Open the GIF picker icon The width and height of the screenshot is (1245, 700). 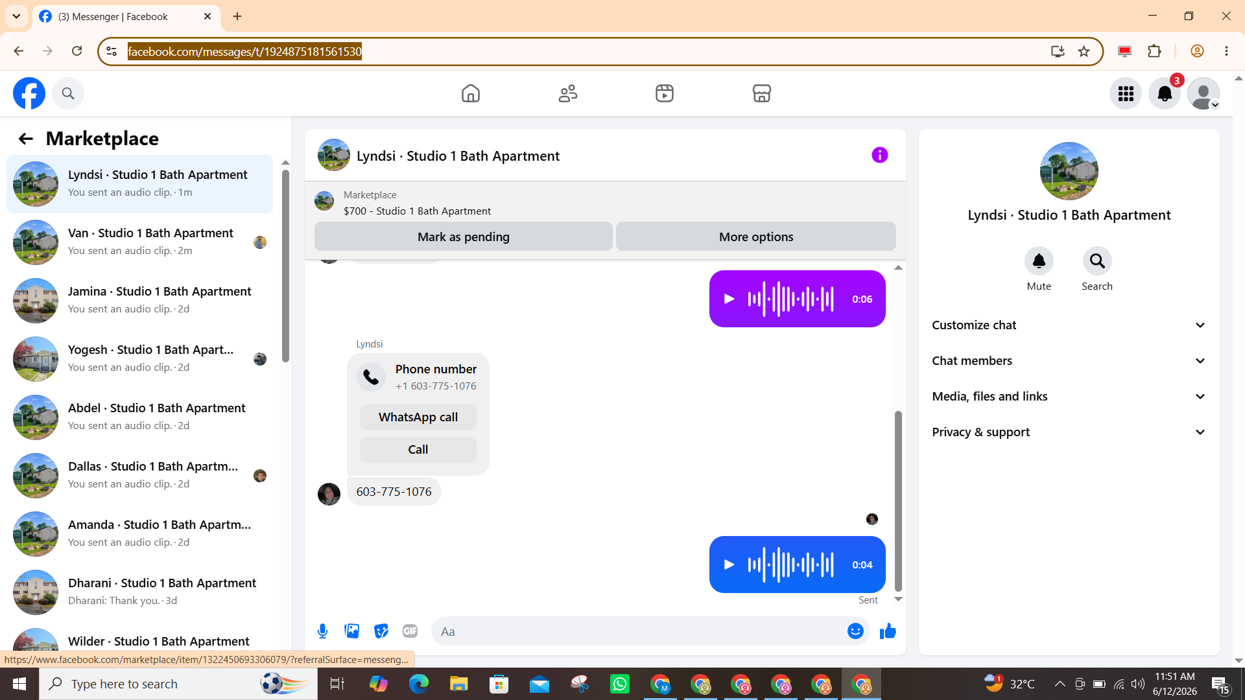[410, 631]
